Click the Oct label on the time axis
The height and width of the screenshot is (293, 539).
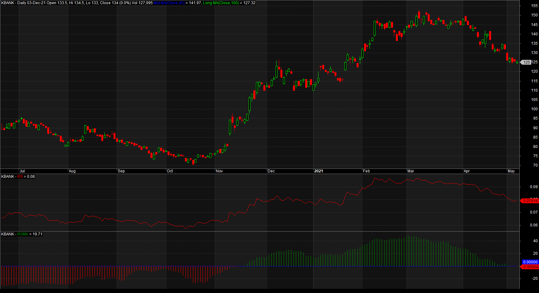coord(170,171)
